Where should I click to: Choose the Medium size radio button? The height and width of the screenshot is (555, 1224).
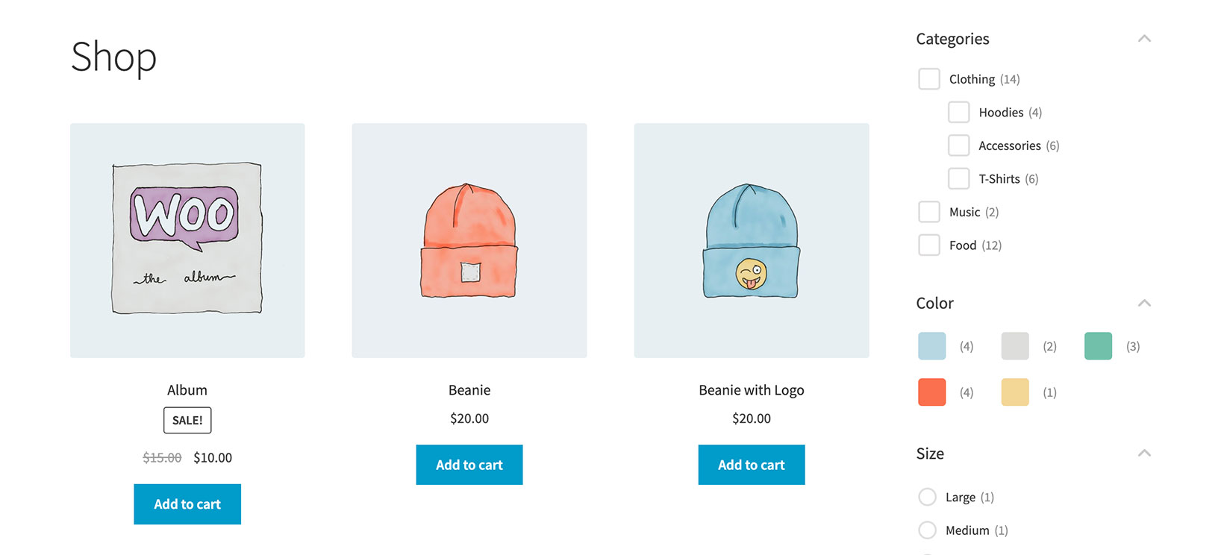point(927,530)
